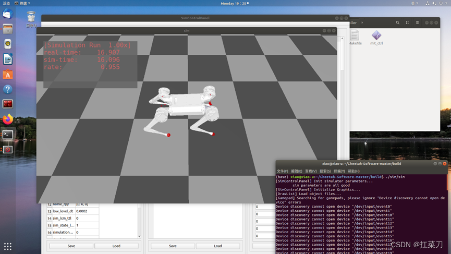Click the sim-time readout in the overlay
The height and width of the screenshot is (254, 451).
[x=82, y=60]
